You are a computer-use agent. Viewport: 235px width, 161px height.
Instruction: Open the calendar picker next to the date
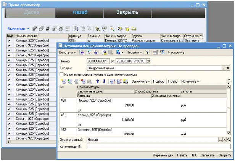point(148,61)
